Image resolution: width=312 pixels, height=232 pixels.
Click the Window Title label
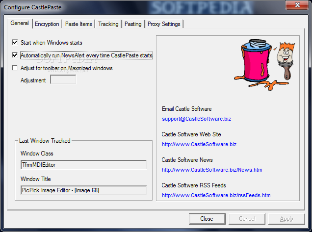(x=36, y=179)
